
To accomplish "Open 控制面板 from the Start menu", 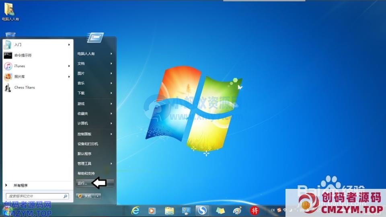I will pos(84,134).
